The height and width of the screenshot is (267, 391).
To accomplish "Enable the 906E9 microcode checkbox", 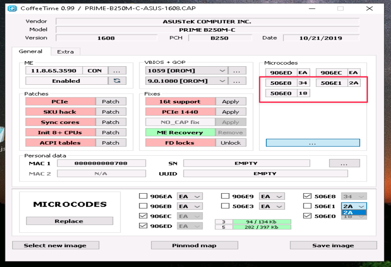I will click(225, 196).
